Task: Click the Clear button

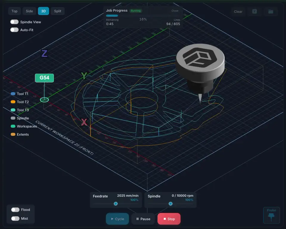Action: click(238, 12)
